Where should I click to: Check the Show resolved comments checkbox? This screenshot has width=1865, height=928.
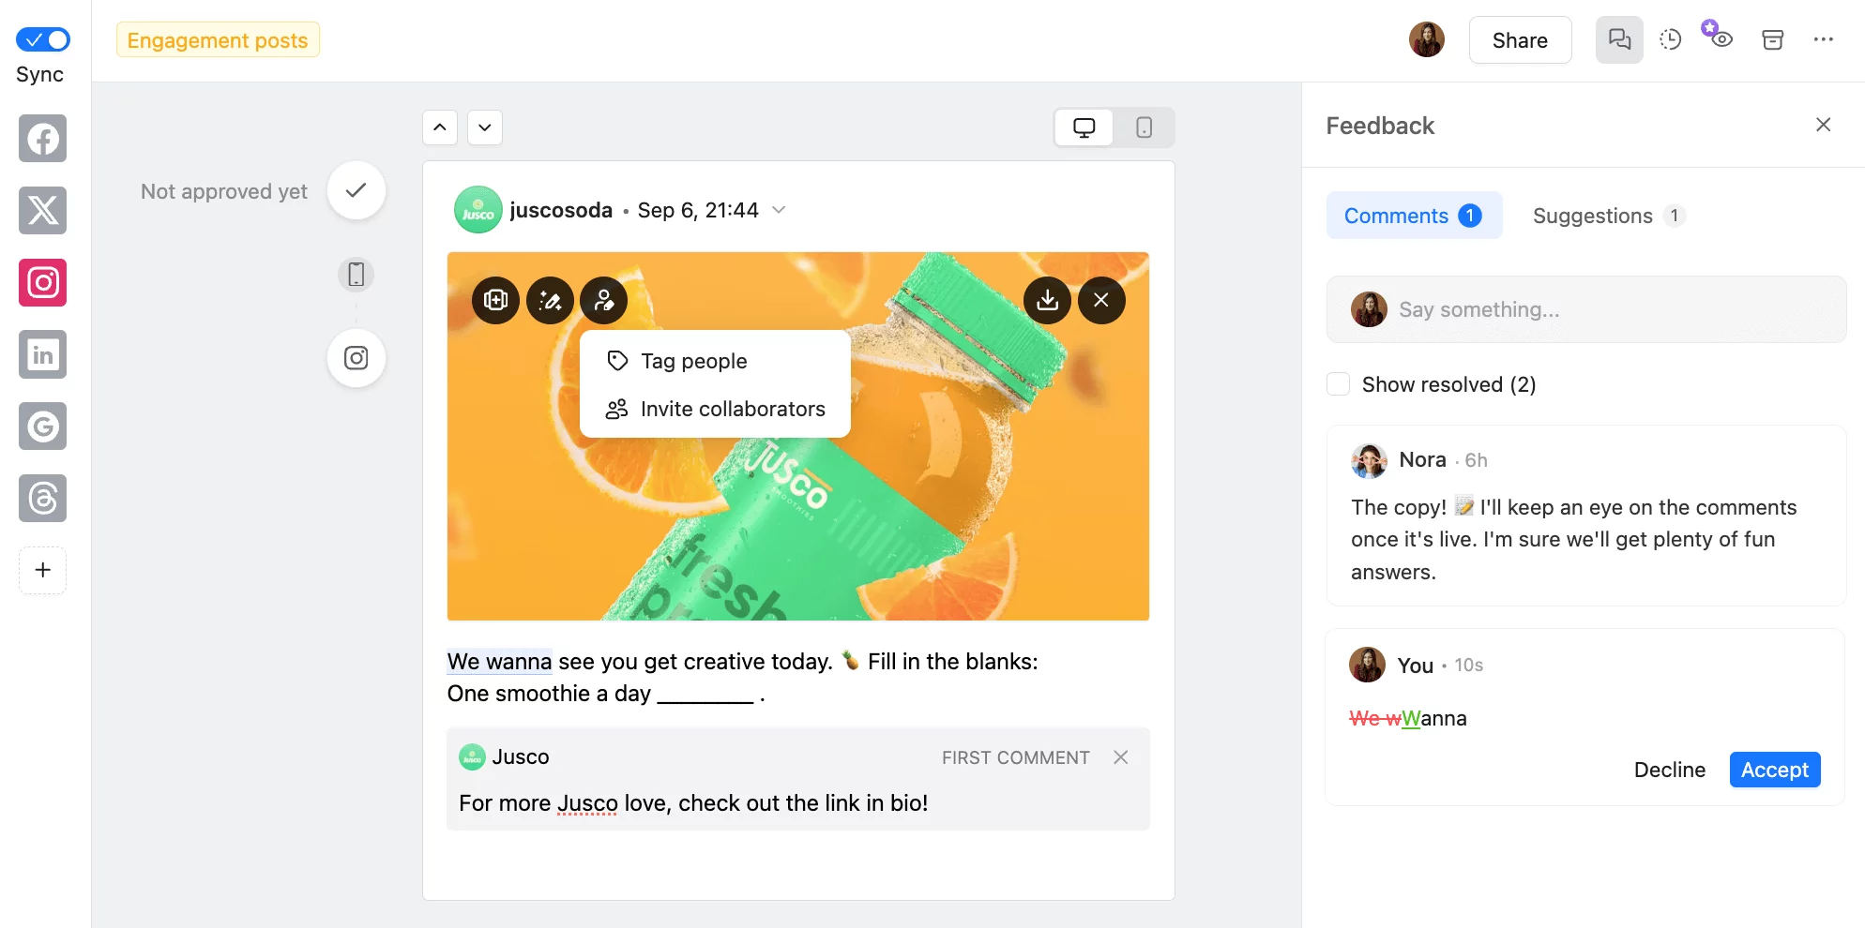click(x=1338, y=383)
